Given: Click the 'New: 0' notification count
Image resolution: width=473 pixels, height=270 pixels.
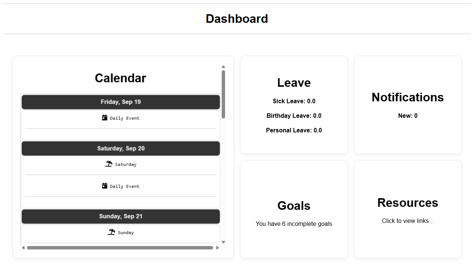Looking at the screenshot, I should click(407, 116).
